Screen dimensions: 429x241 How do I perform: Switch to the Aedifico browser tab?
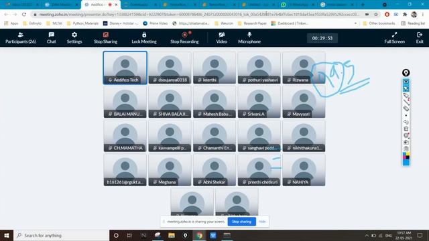point(101,5)
